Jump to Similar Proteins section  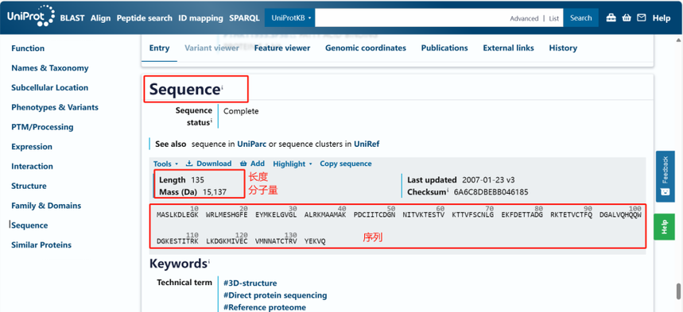click(x=41, y=245)
